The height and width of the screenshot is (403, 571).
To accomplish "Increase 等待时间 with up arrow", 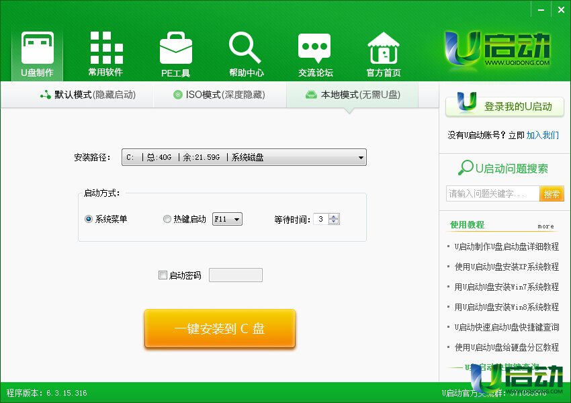I will [334, 216].
